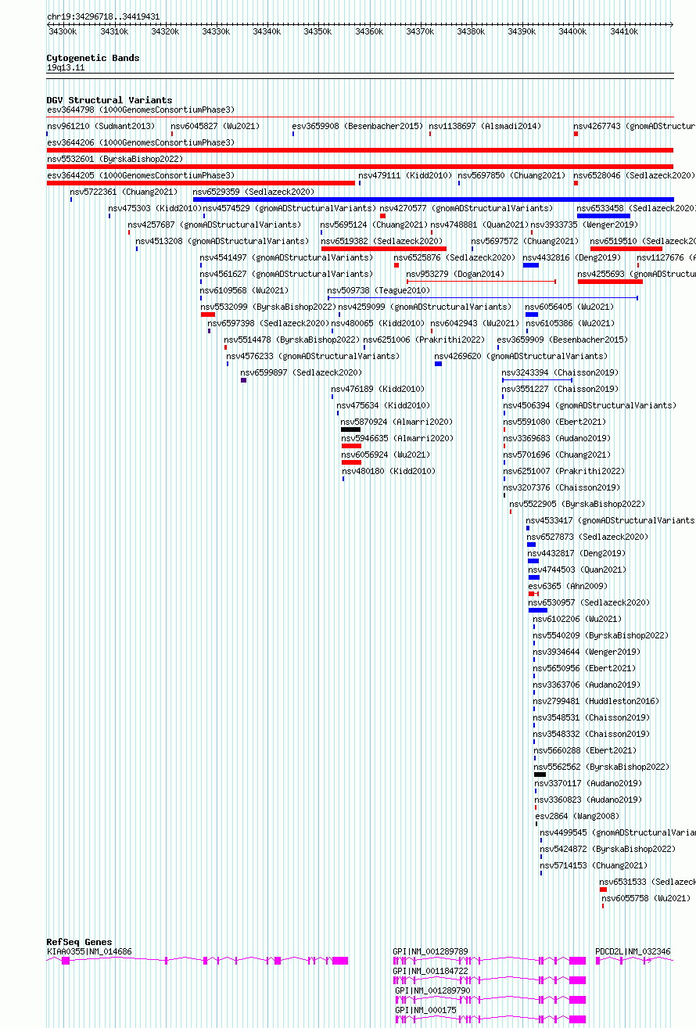Open variant nsv6109568 (Wu2021)
This screenshot has width=696, height=1028.
(x=244, y=291)
